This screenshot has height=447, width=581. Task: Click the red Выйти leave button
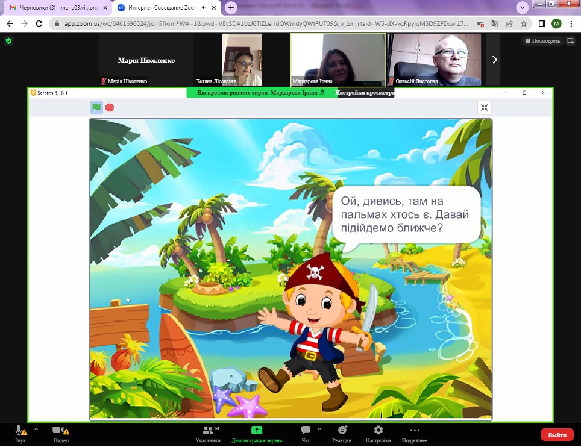(x=557, y=434)
